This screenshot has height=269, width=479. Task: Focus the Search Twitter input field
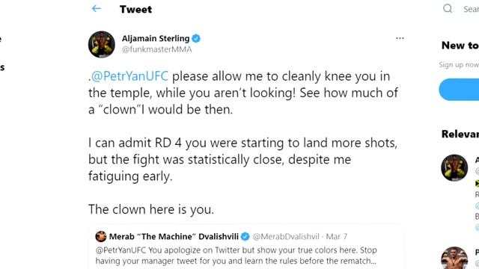[471, 9]
